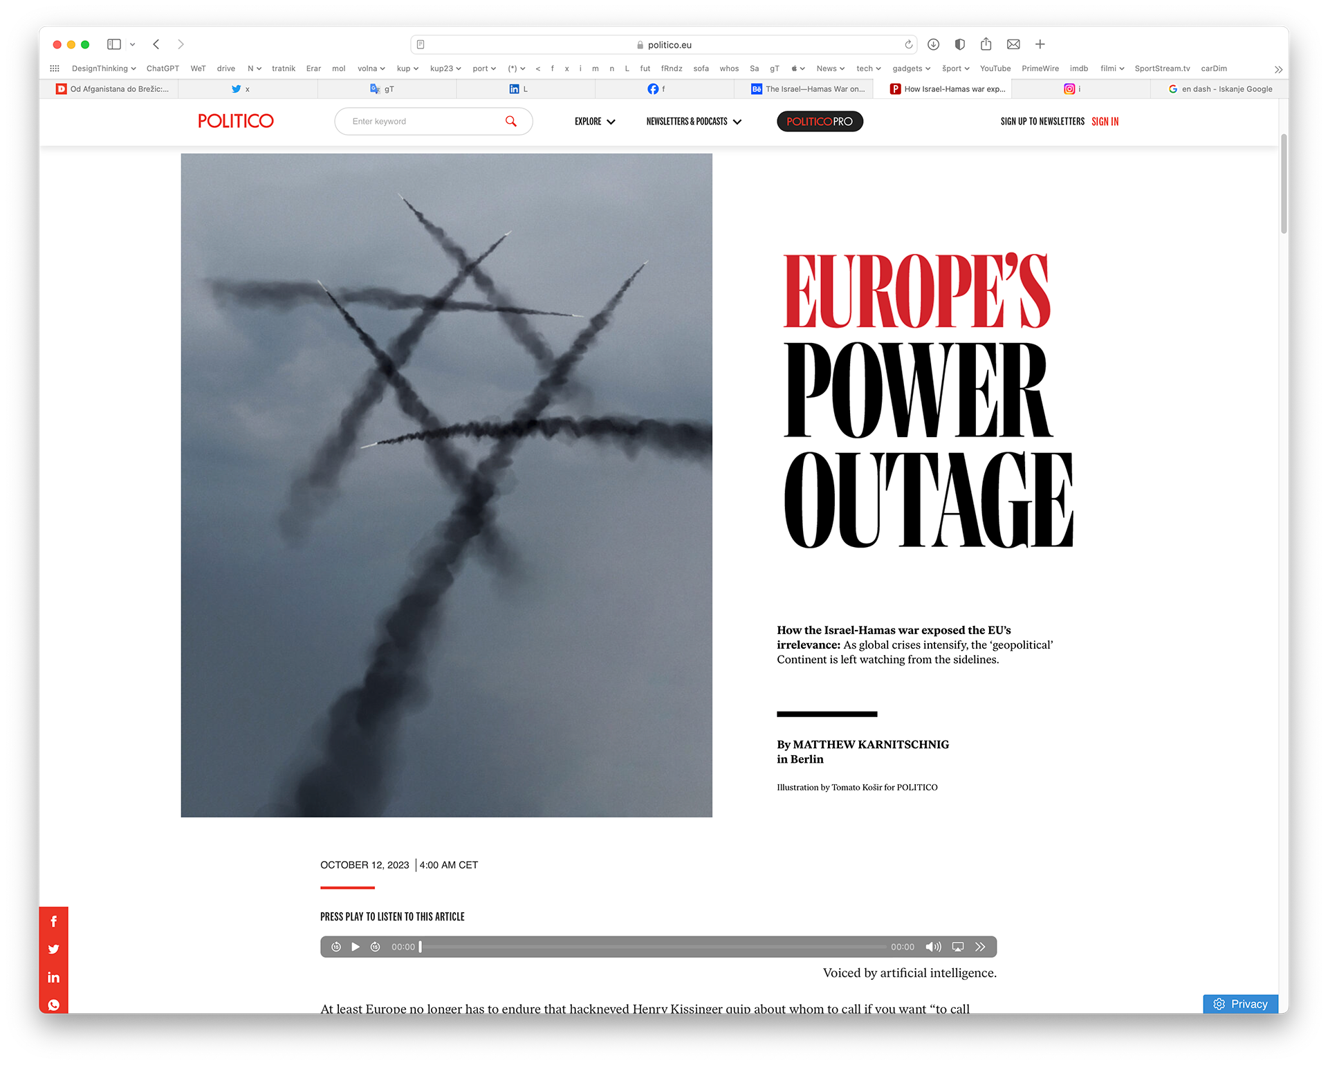Share article on Facebook sidebar icon
The width and height of the screenshot is (1328, 1065).
tap(53, 921)
